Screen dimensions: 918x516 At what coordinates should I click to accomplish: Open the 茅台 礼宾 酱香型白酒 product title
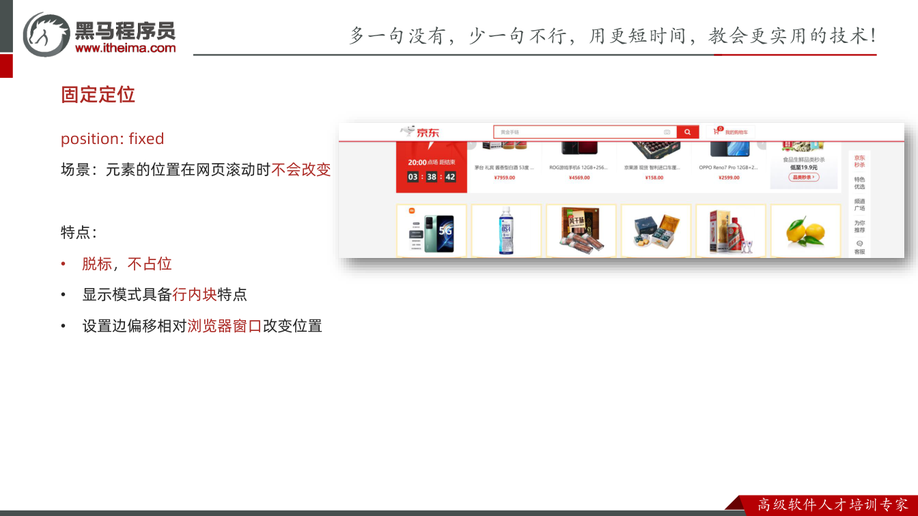point(504,167)
